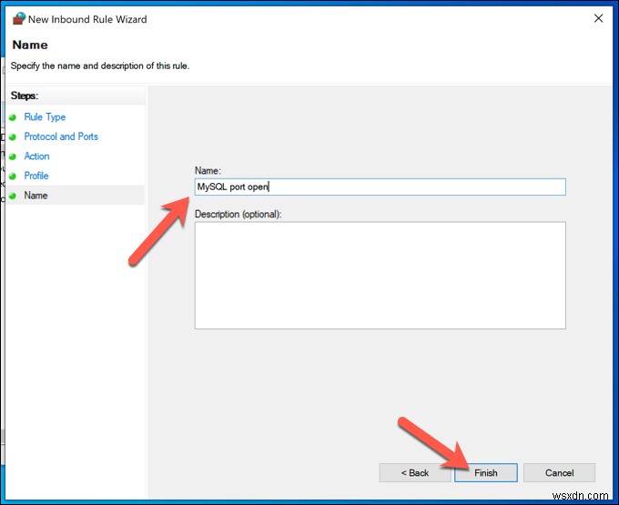619x505 pixels.
Task: Click the bold 'Name' page heading
Action: pos(30,45)
